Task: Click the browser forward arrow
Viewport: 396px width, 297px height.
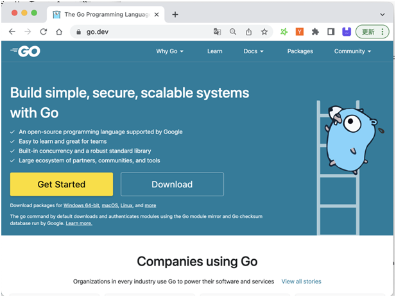Action: click(28, 32)
